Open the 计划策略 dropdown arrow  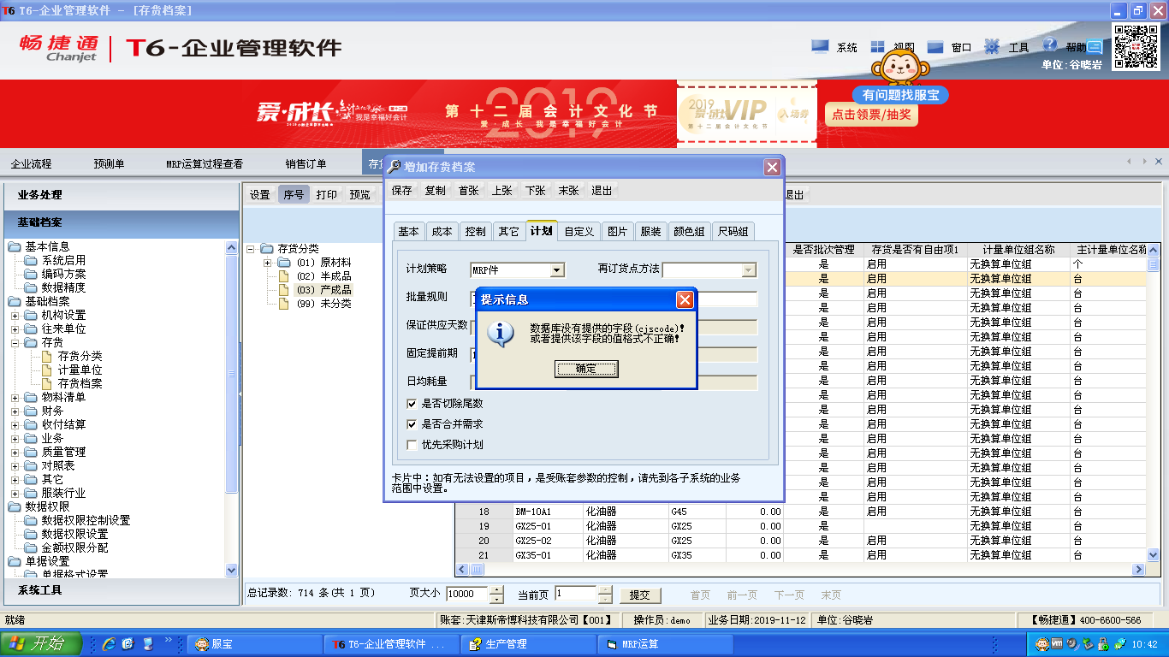tap(557, 270)
